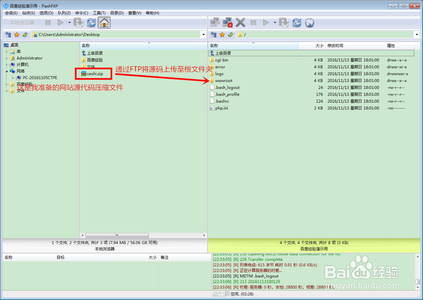Select the remote .bash_logout file

[227, 87]
